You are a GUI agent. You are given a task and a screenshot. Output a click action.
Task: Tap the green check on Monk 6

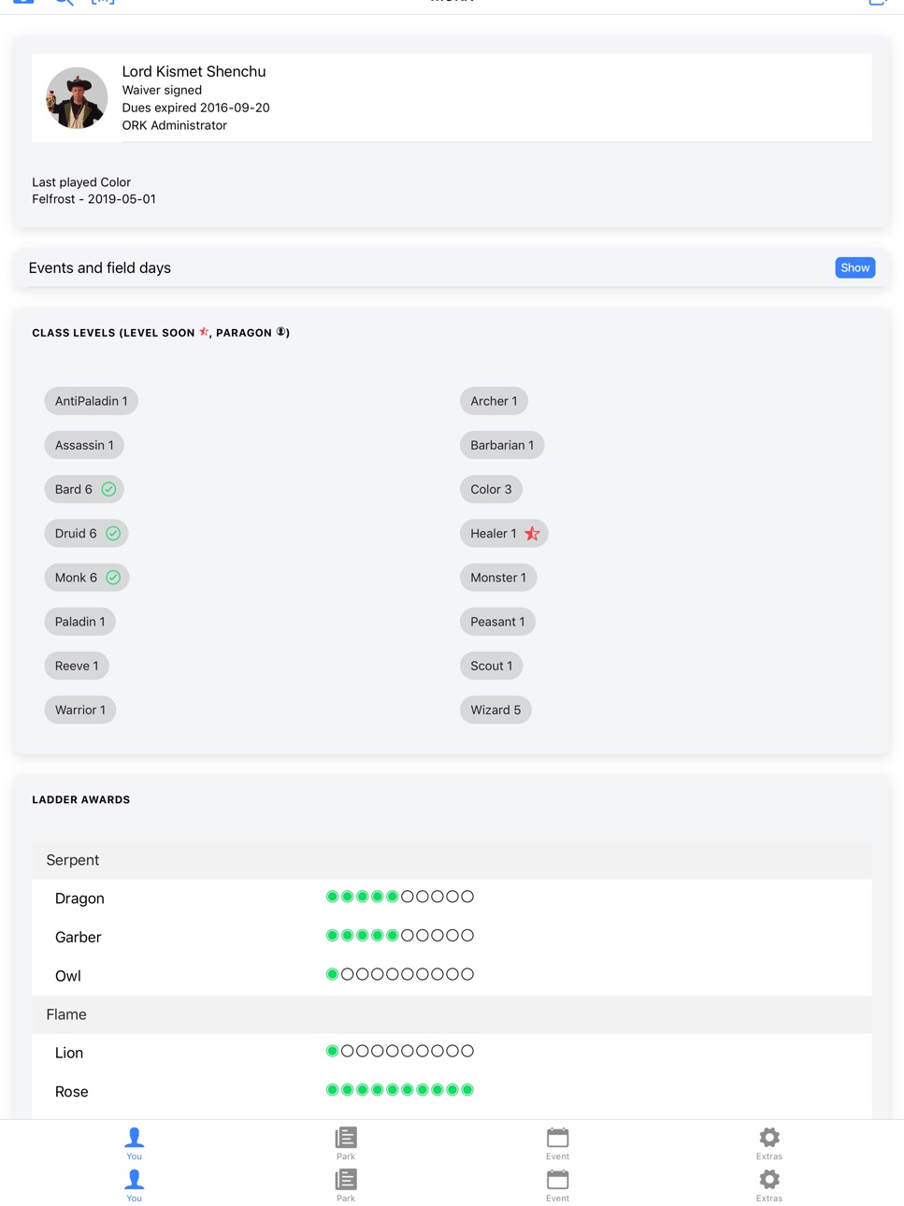coord(113,578)
